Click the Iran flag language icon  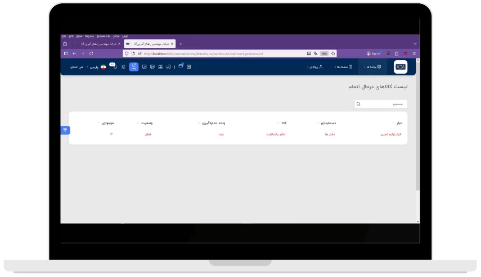(103, 67)
